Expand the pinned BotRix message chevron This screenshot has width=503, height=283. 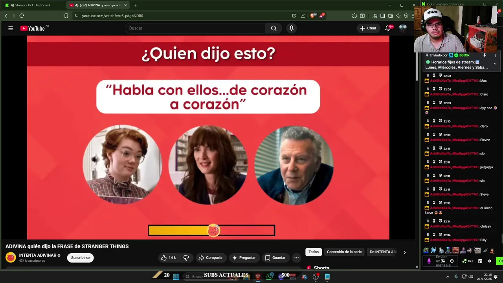click(x=495, y=64)
